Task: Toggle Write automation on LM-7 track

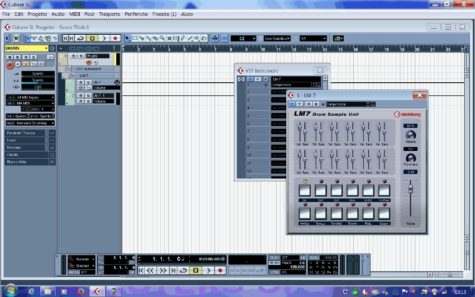Action: (x=88, y=82)
